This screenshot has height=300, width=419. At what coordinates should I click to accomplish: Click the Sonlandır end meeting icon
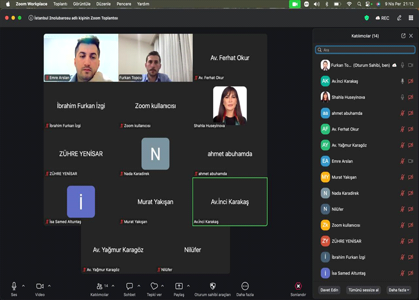tap(298, 286)
